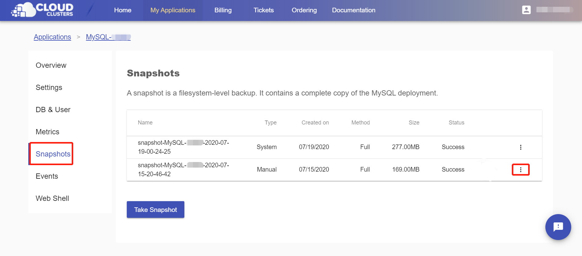Click the System type cell
This screenshot has width=582, height=256.
click(x=267, y=147)
